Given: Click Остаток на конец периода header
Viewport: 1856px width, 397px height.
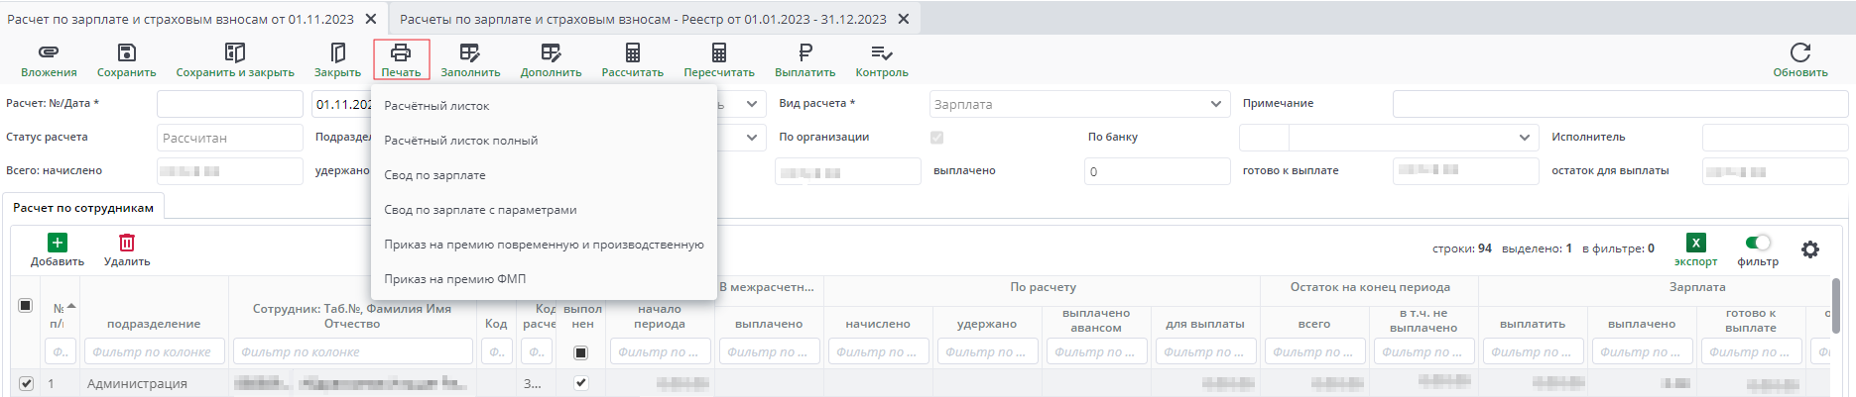Looking at the screenshot, I should 1369,287.
